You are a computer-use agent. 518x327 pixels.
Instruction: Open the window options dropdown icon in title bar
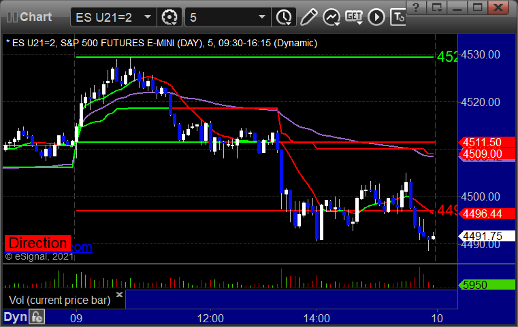pyautogui.click(x=437, y=7)
